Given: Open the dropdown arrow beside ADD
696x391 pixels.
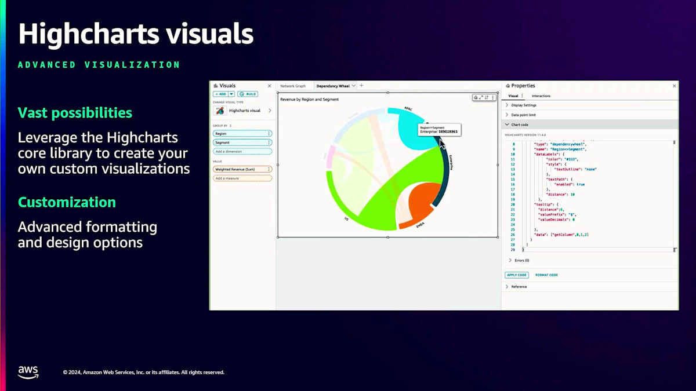Looking at the screenshot, I should [231, 94].
